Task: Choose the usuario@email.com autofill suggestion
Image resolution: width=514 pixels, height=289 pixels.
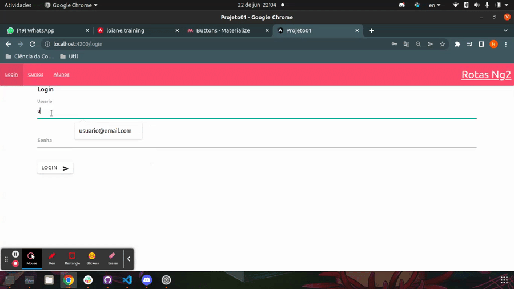Action: tap(106, 131)
